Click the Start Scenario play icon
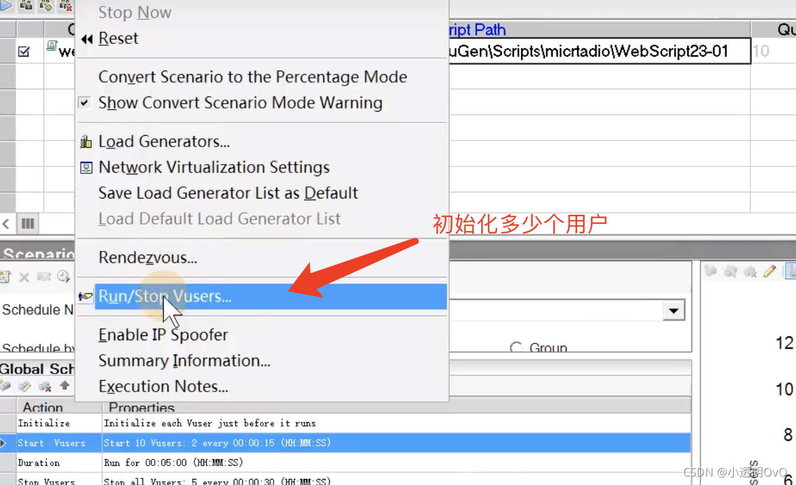This screenshot has height=485, width=796. click(x=6, y=6)
